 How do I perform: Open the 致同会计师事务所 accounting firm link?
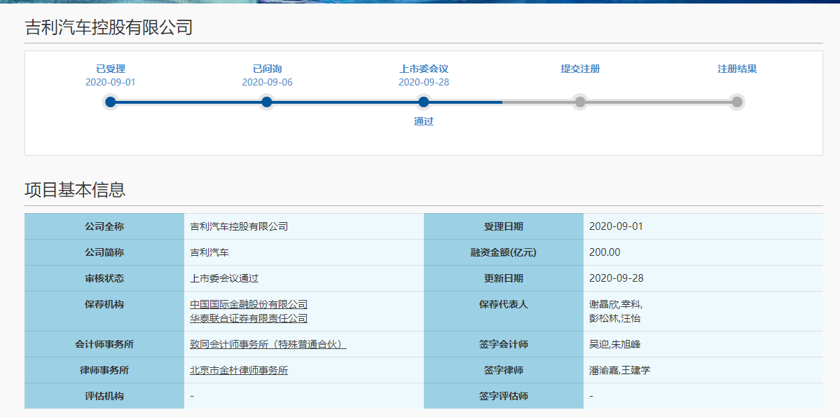coord(268,344)
